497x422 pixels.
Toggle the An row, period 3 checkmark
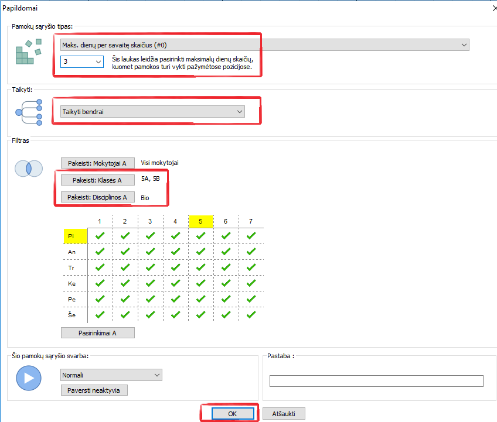(150, 251)
